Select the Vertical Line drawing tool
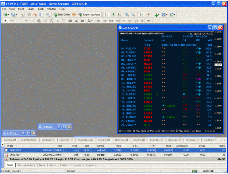The height and width of the screenshot is (174, 228). coord(20,21)
